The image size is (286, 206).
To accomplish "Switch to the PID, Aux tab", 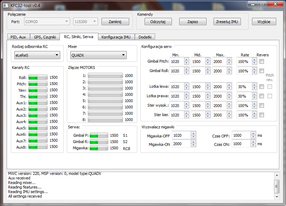I will [x=18, y=37].
